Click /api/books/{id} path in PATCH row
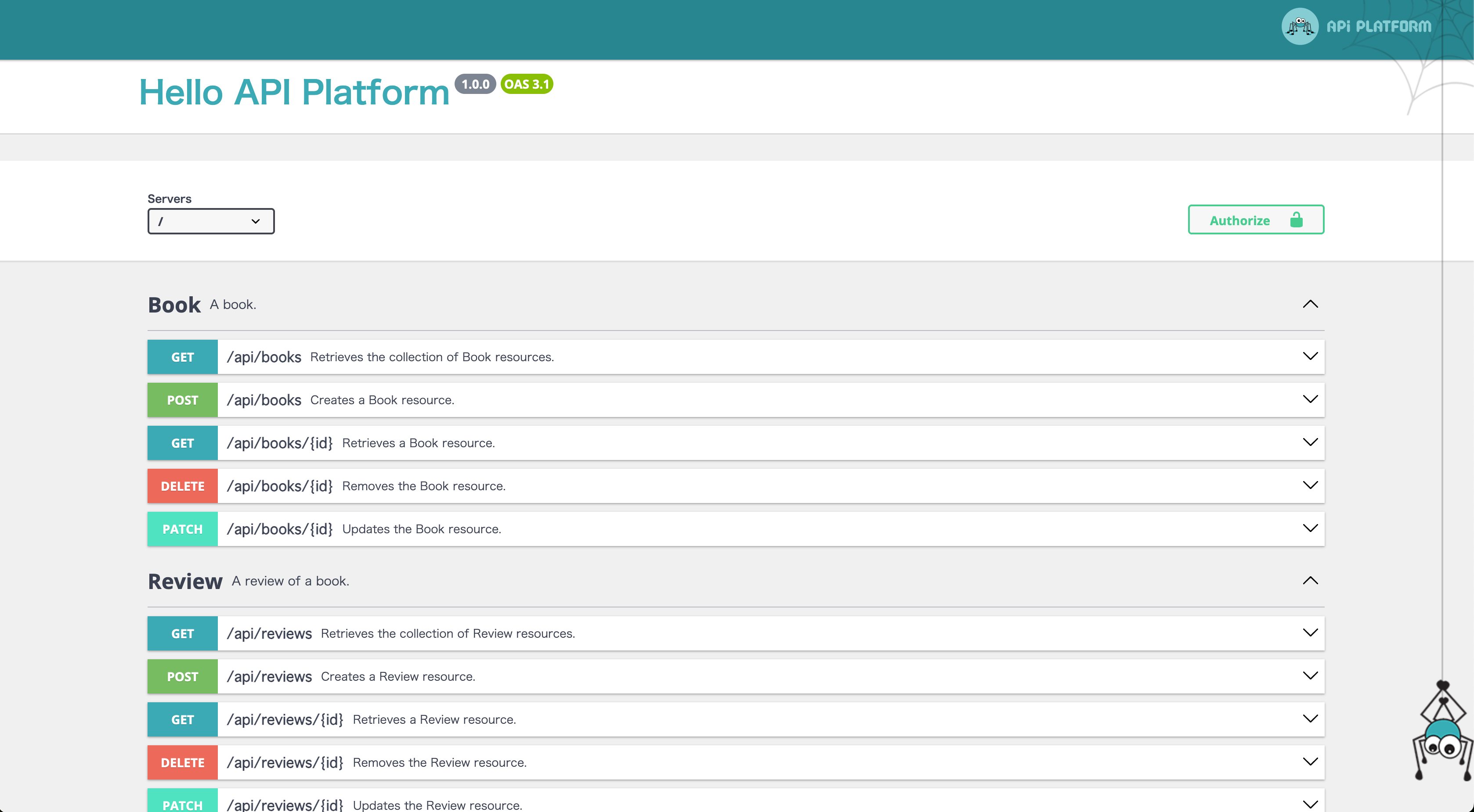 tap(280, 529)
